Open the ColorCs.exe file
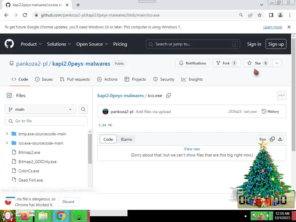296x222 pixels. coord(29,171)
